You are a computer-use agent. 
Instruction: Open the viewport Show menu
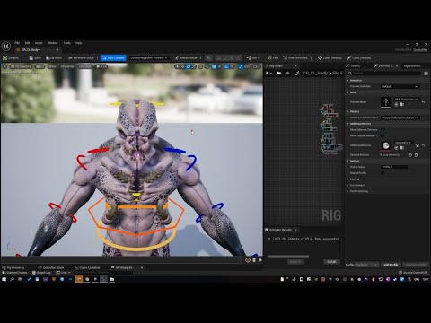(52, 66)
